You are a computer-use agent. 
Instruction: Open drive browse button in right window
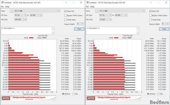[x=97, y=11]
